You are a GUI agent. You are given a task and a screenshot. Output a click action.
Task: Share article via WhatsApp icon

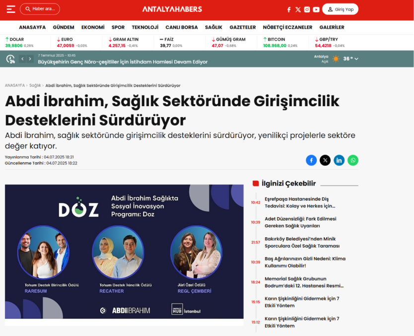point(353,160)
